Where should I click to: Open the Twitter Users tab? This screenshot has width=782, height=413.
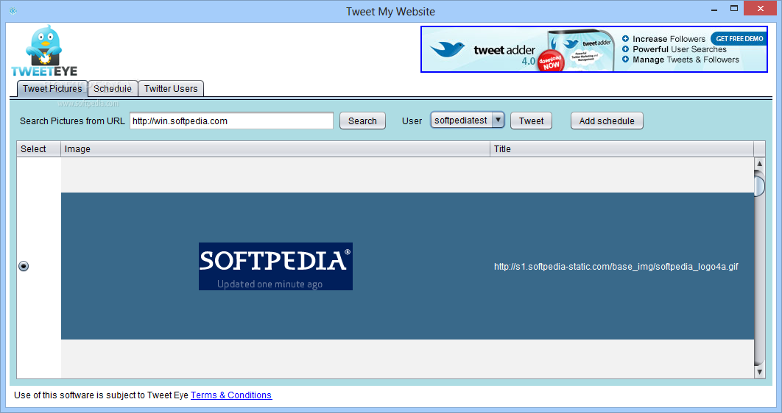[171, 89]
